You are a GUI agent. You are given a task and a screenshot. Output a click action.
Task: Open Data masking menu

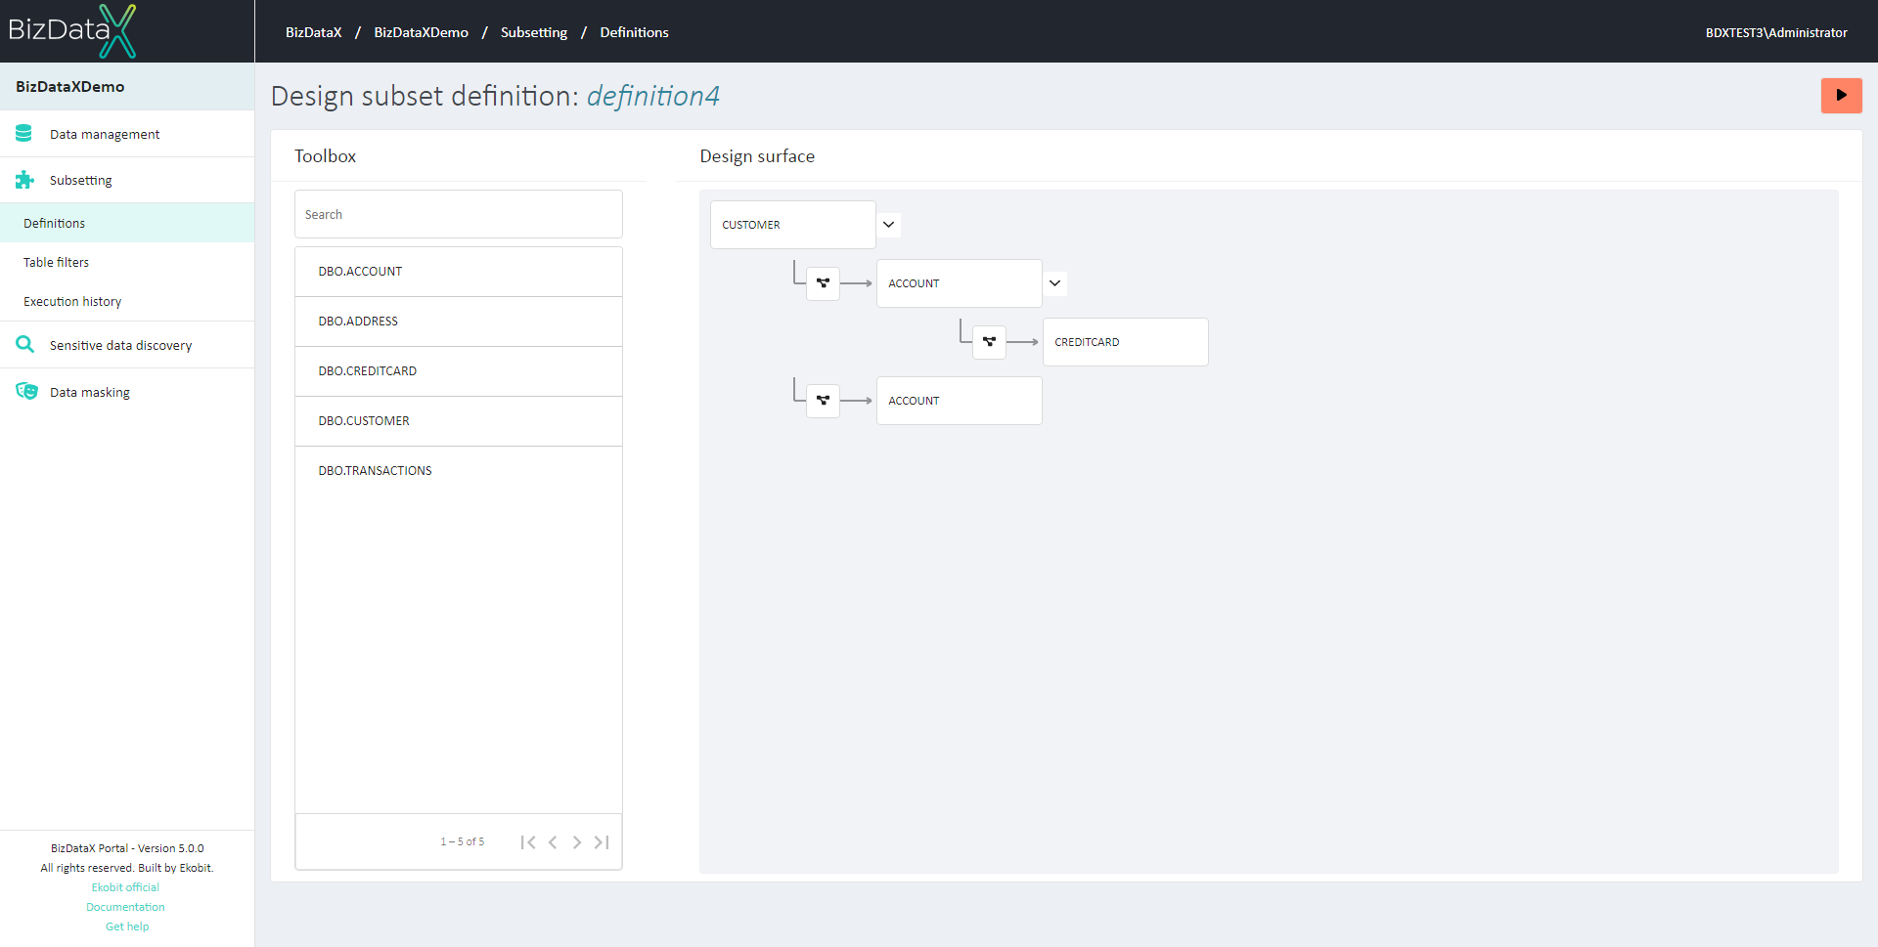tap(127, 392)
